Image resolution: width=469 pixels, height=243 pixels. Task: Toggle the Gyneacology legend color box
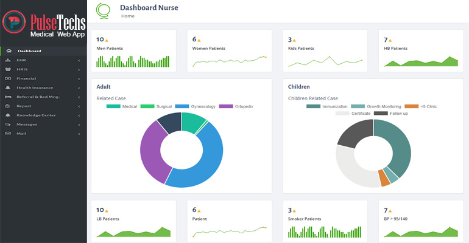coord(182,106)
